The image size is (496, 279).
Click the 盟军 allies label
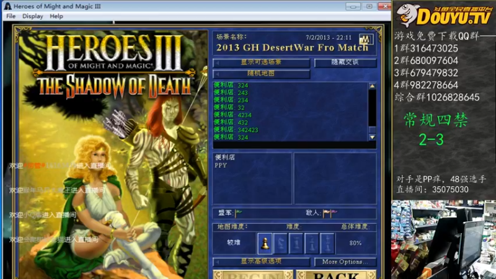226,213
